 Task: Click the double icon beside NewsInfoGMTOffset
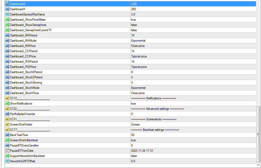coord(7,161)
